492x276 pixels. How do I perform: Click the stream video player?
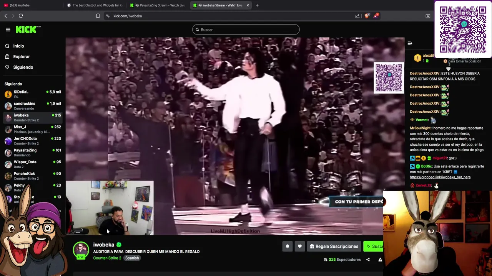pyautogui.click(x=235, y=136)
